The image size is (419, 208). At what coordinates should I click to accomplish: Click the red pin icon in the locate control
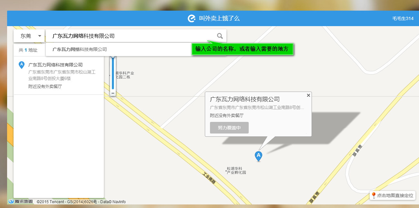(374, 195)
